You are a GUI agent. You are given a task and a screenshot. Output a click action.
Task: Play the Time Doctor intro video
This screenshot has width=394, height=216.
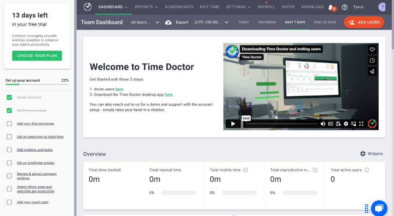tap(233, 124)
